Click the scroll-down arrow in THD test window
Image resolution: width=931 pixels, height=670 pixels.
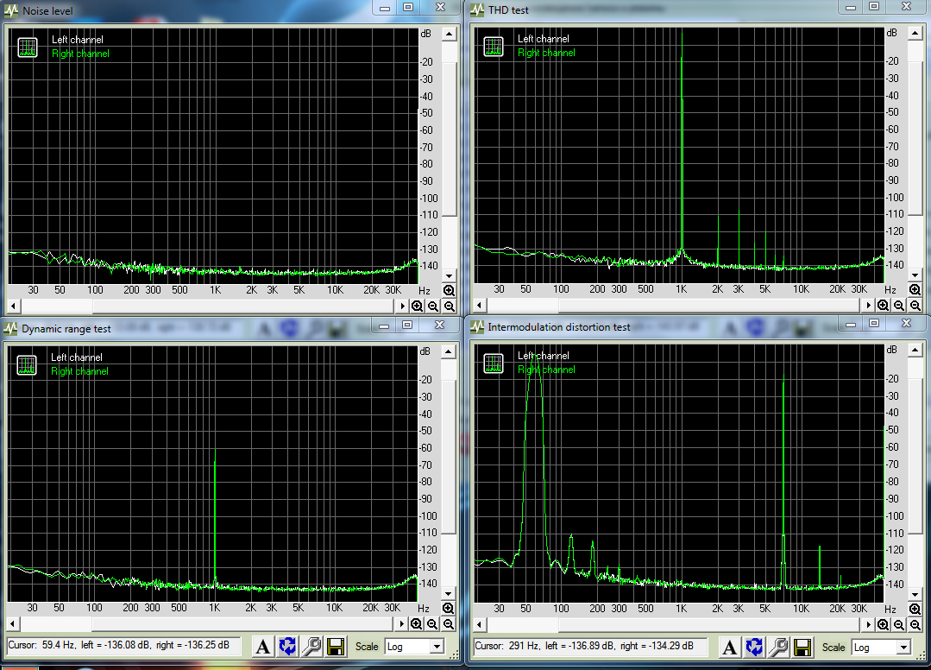pyautogui.click(x=915, y=275)
